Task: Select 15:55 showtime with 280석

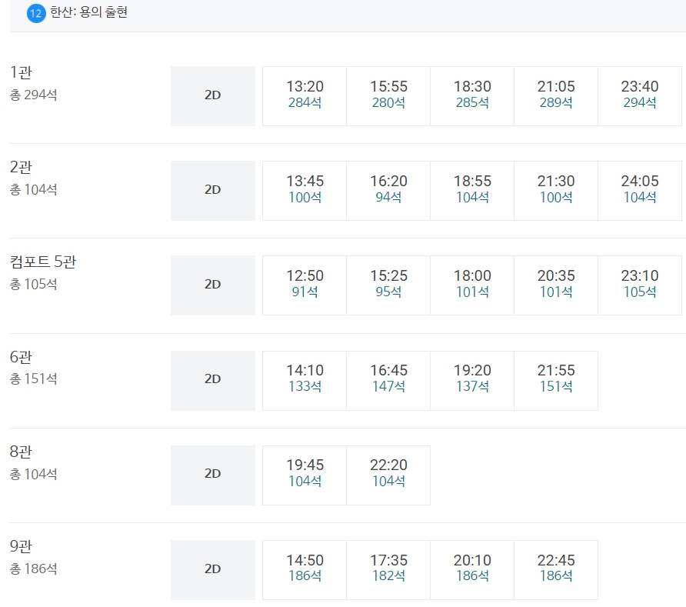Action: [388, 96]
